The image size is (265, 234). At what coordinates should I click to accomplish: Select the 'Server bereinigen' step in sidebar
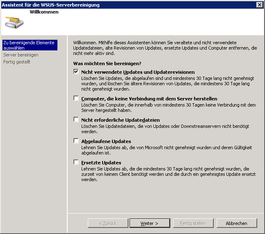click(21, 55)
